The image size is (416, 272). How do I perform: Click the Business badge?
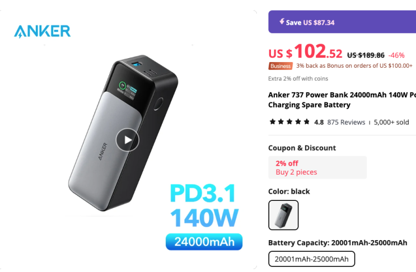point(281,66)
